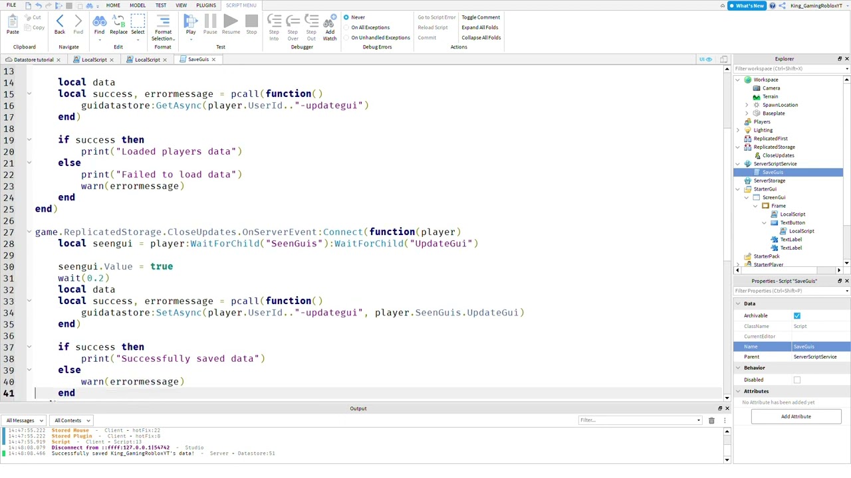Click the Copy icon
The width and height of the screenshot is (851, 478).
point(35,27)
